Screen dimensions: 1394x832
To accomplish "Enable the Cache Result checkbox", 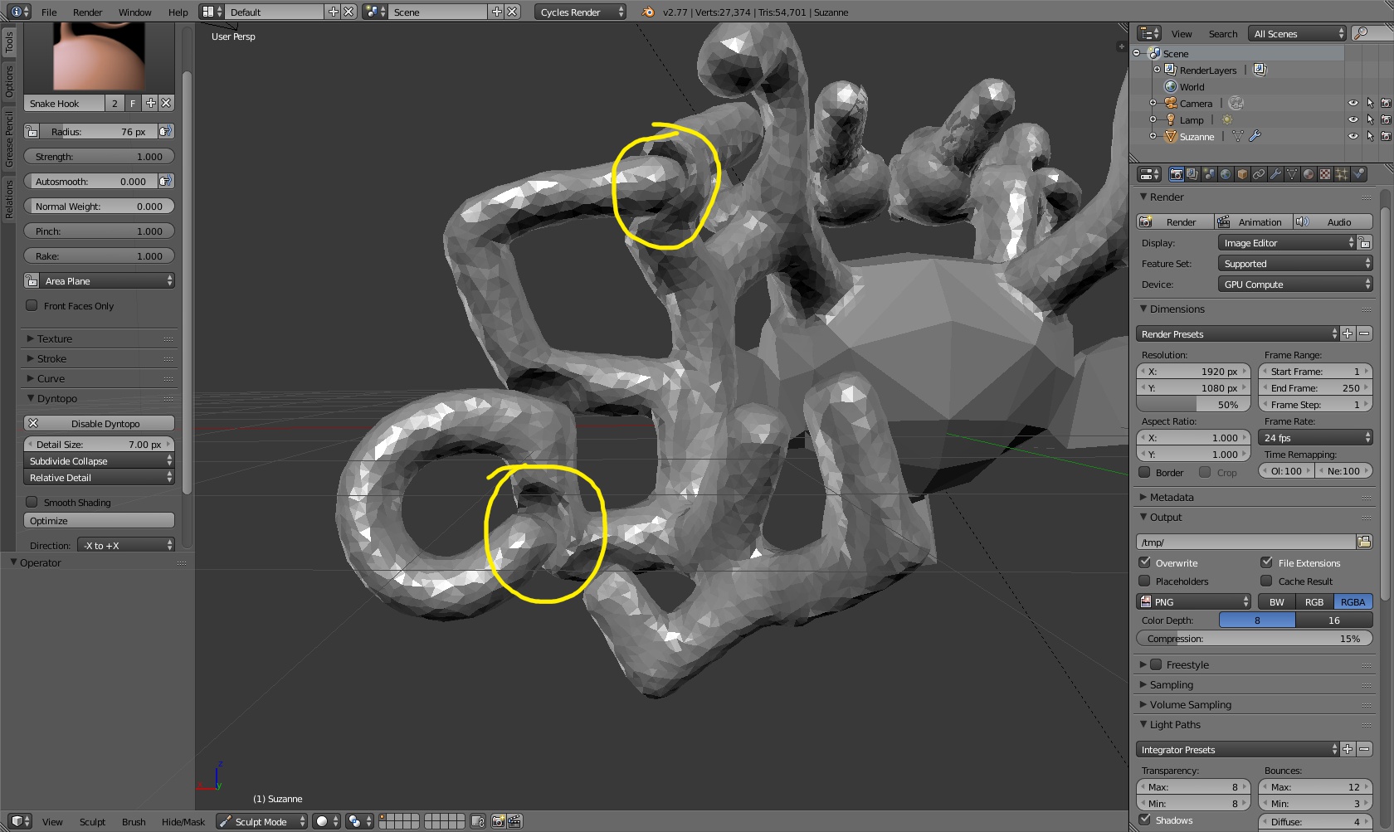I will point(1266,581).
